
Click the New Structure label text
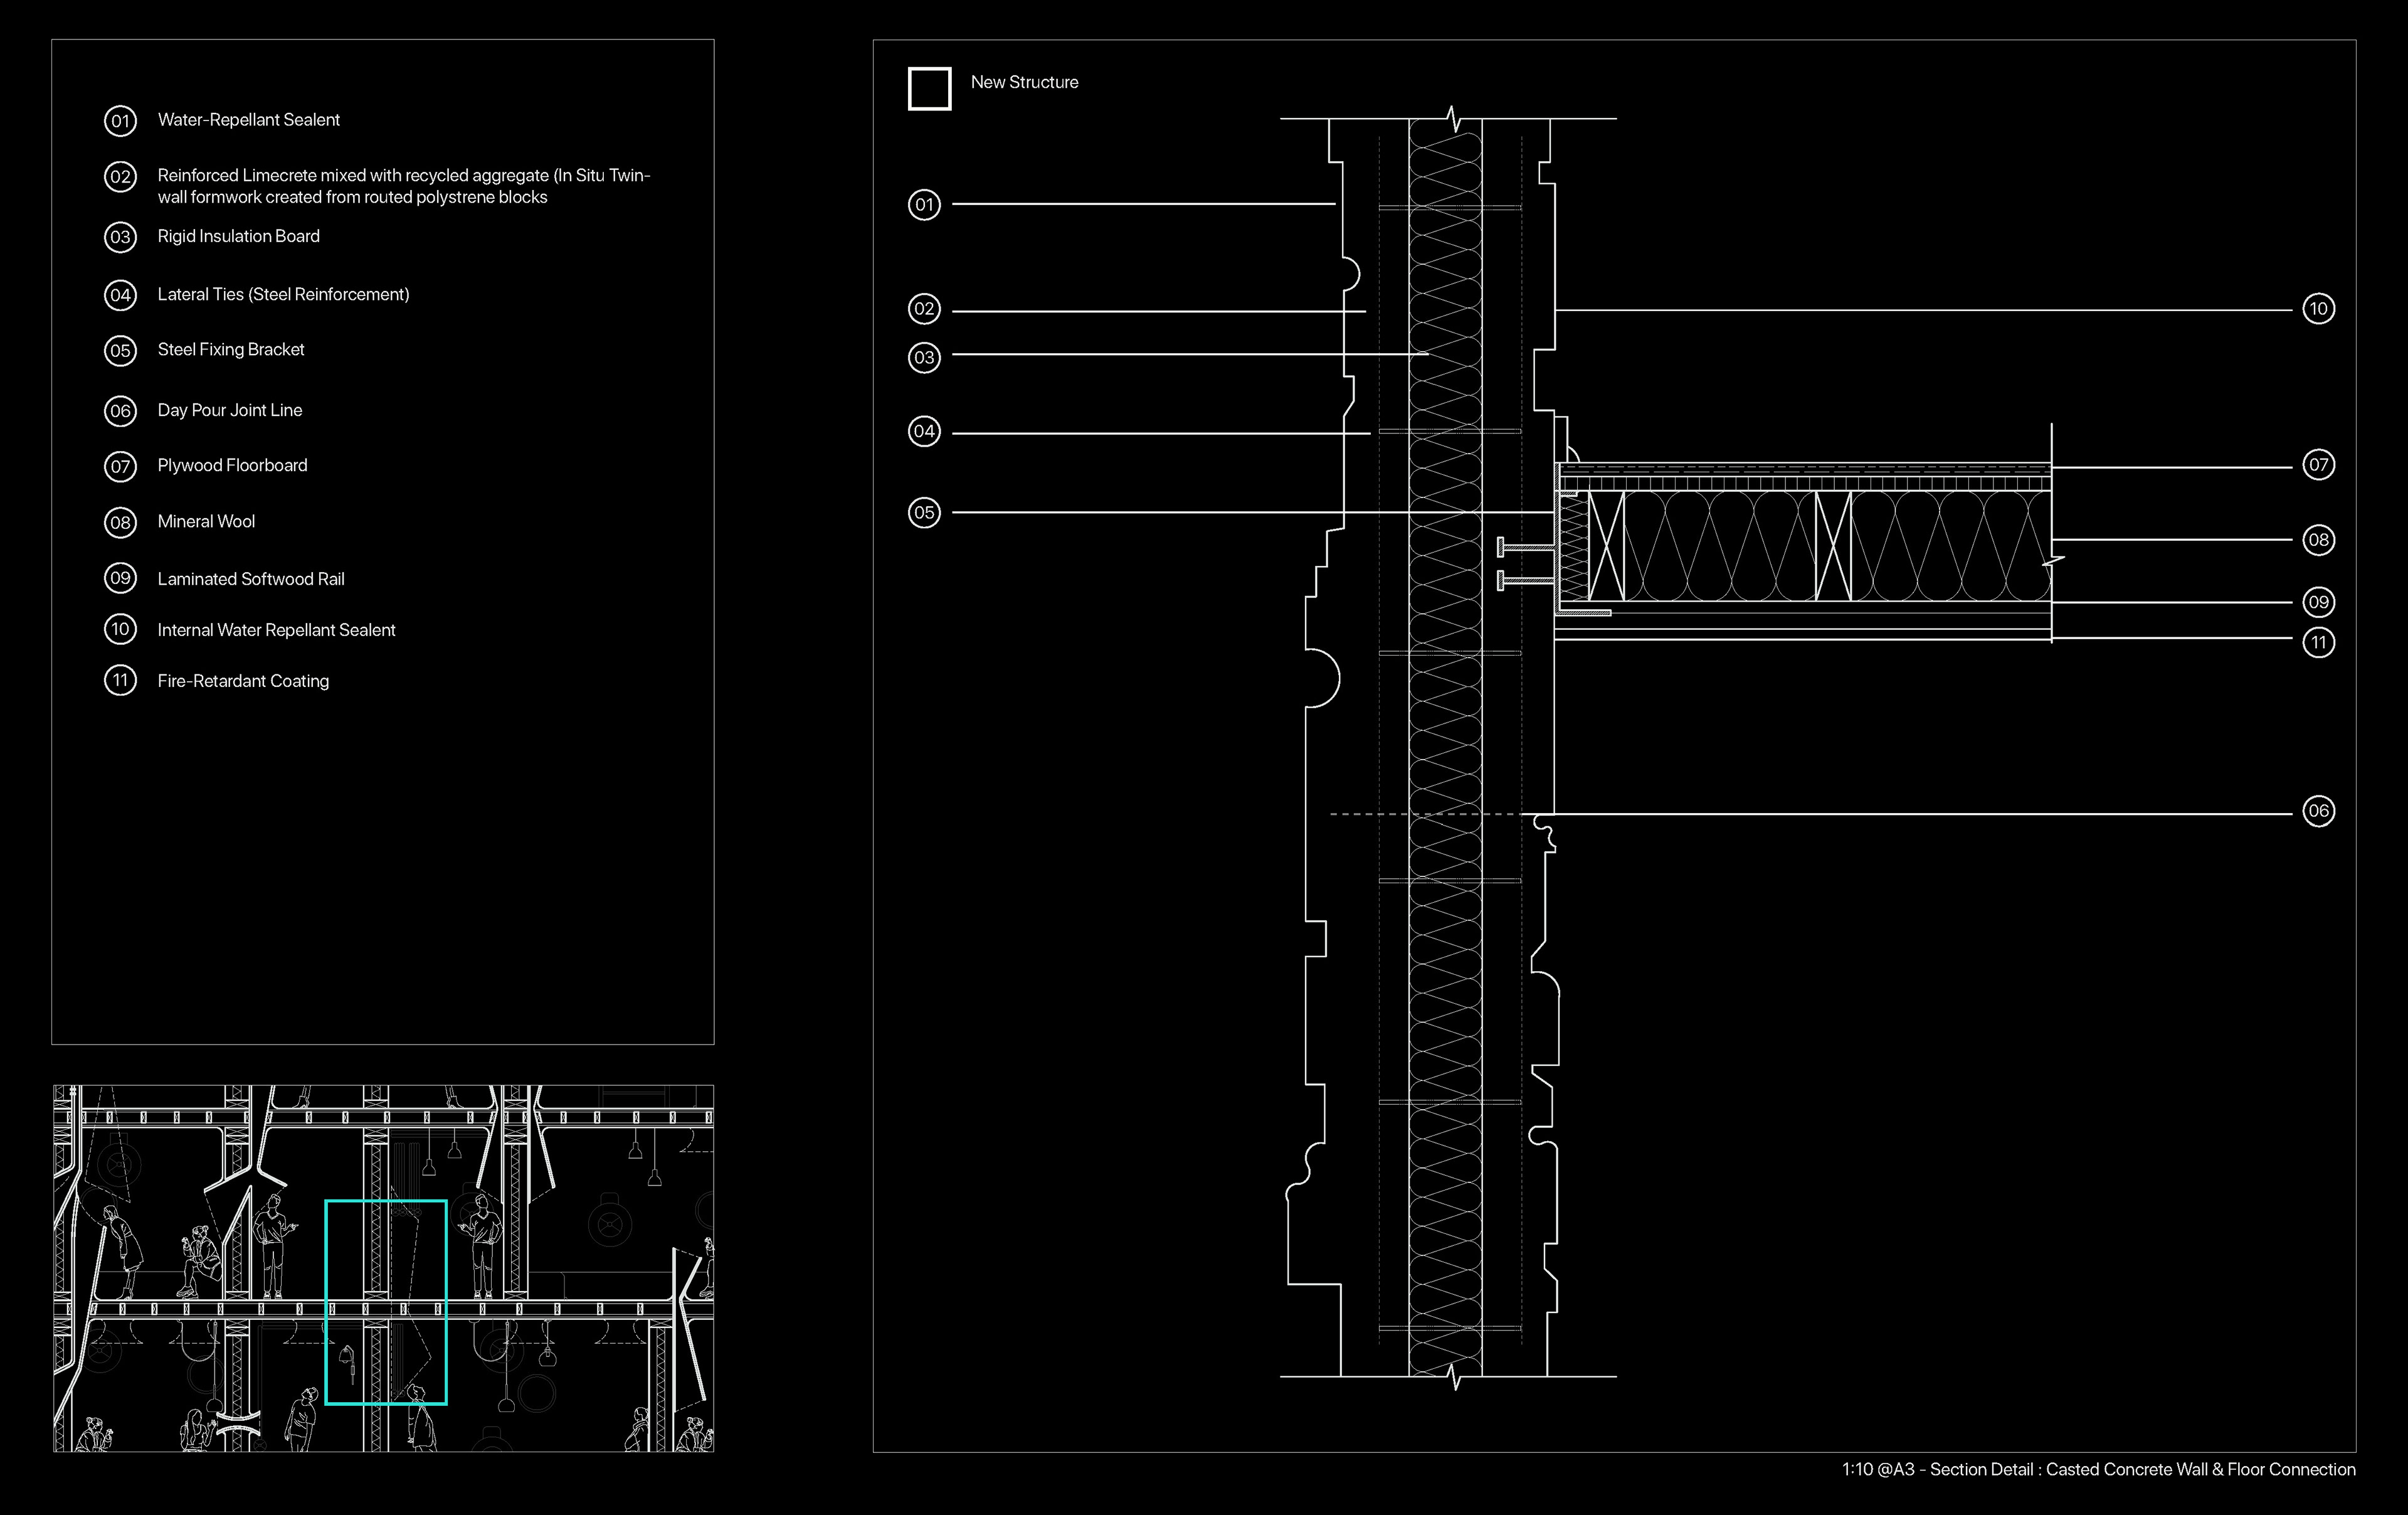coord(1024,82)
